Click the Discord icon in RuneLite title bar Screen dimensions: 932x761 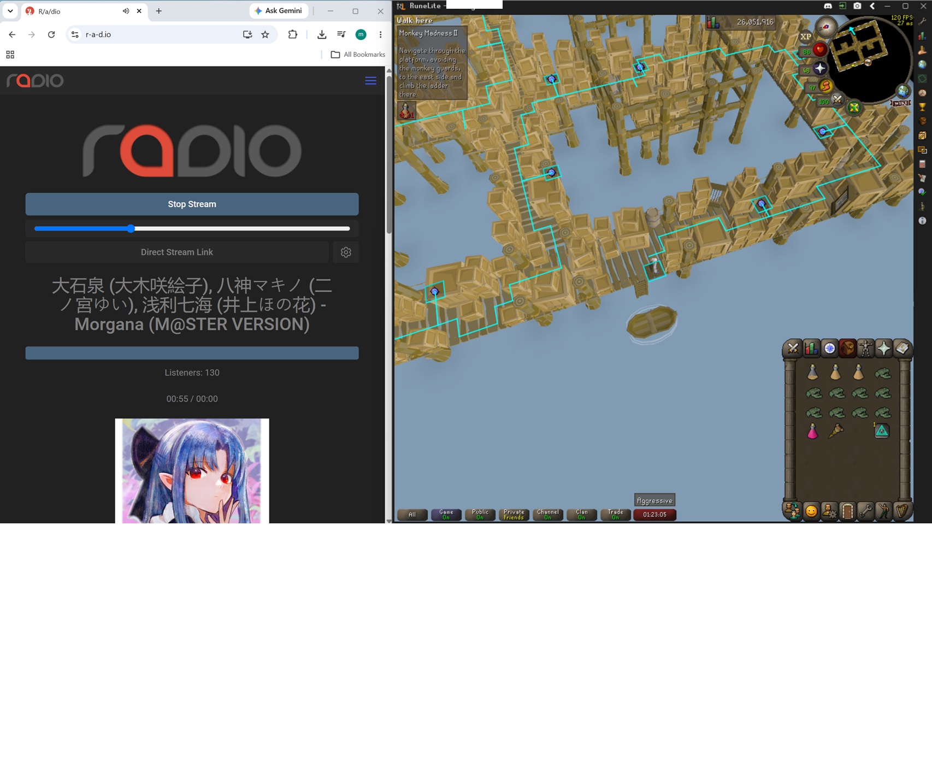pos(828,6)
